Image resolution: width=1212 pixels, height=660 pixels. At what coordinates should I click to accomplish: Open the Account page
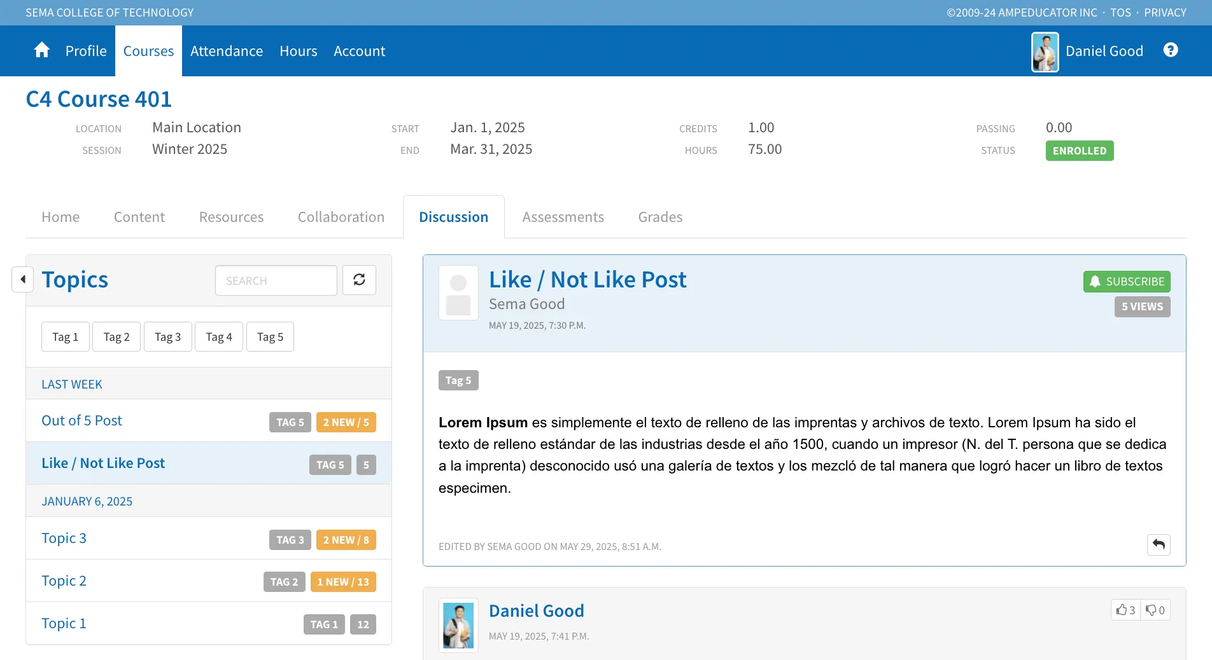click(360, 51)
